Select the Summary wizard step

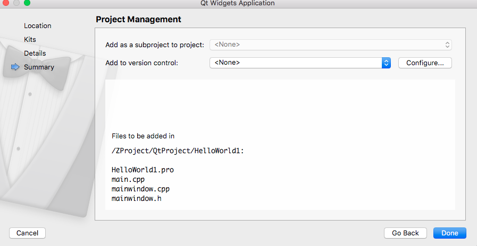[x=39, y=67]
